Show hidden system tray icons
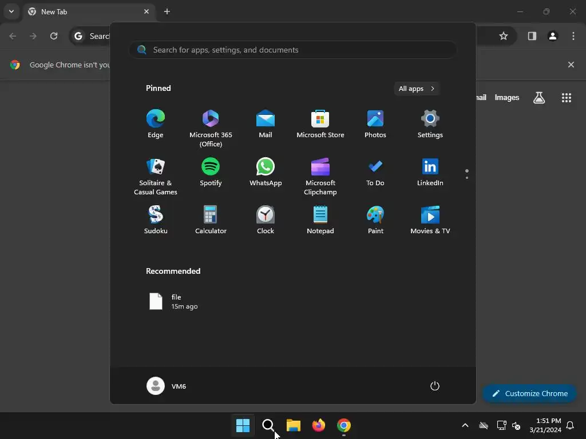 click(465, 425)
